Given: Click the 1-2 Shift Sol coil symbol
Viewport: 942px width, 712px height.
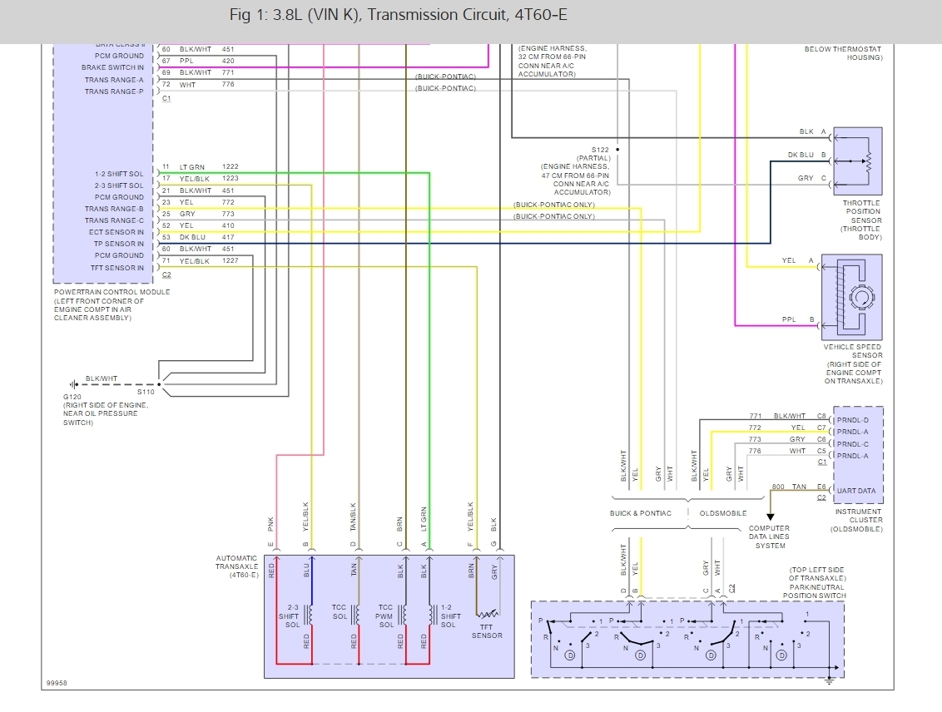Looking at the screenshot, I should 433,616.
